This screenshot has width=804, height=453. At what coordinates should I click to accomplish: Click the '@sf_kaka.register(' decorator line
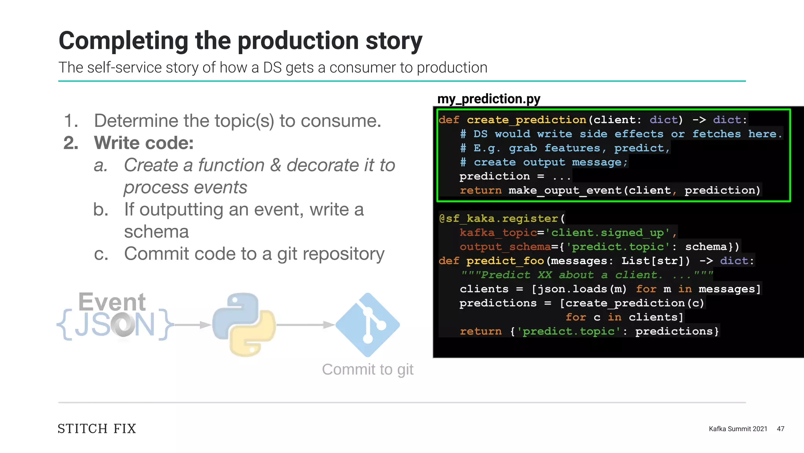point(502,218)
